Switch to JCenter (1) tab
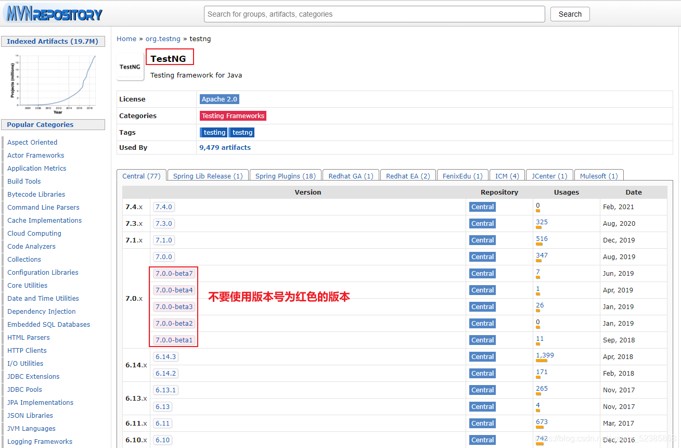This screenshot has width=681, height=448. pos(550,176)
